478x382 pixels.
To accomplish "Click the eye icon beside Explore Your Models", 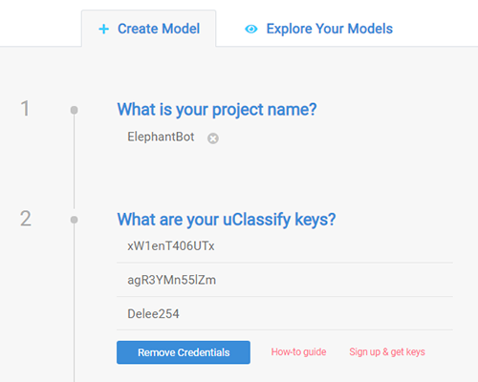I will (x=251, y=29).
